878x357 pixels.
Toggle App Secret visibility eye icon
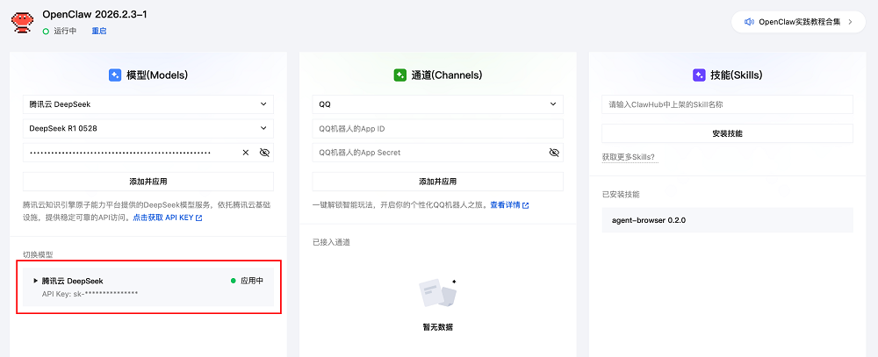(x=554, y=153)
